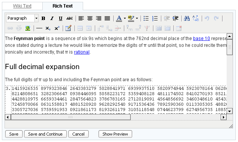Open find with binoculars icon
Viewport: 238px width, 142px height.
(x=187, y=19)
